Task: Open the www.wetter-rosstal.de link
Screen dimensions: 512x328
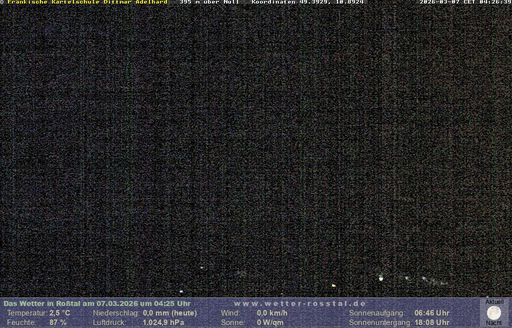Action: pos(300,303)
